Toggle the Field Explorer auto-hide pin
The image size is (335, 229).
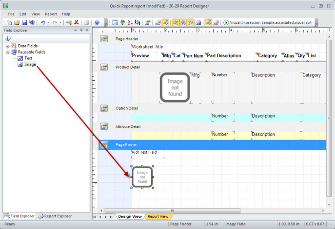point(81,30)
